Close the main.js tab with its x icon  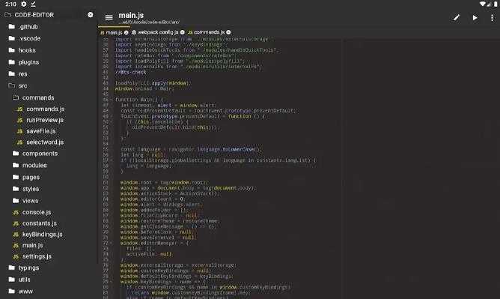click(126, 32)
